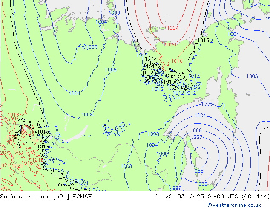Click the blue 996 label directly above 992
Screen dimensions: 270x209
click(197, 131)
